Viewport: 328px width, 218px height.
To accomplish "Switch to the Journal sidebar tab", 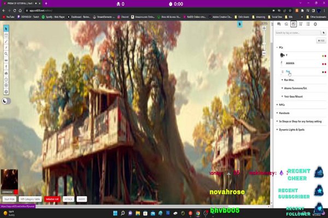I will pyautogui.click(x=294, y=24).
